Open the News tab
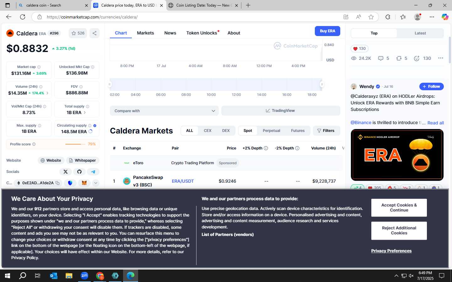Image resolution: width=452 pixels, height=282 pixels. pos(170,33)
